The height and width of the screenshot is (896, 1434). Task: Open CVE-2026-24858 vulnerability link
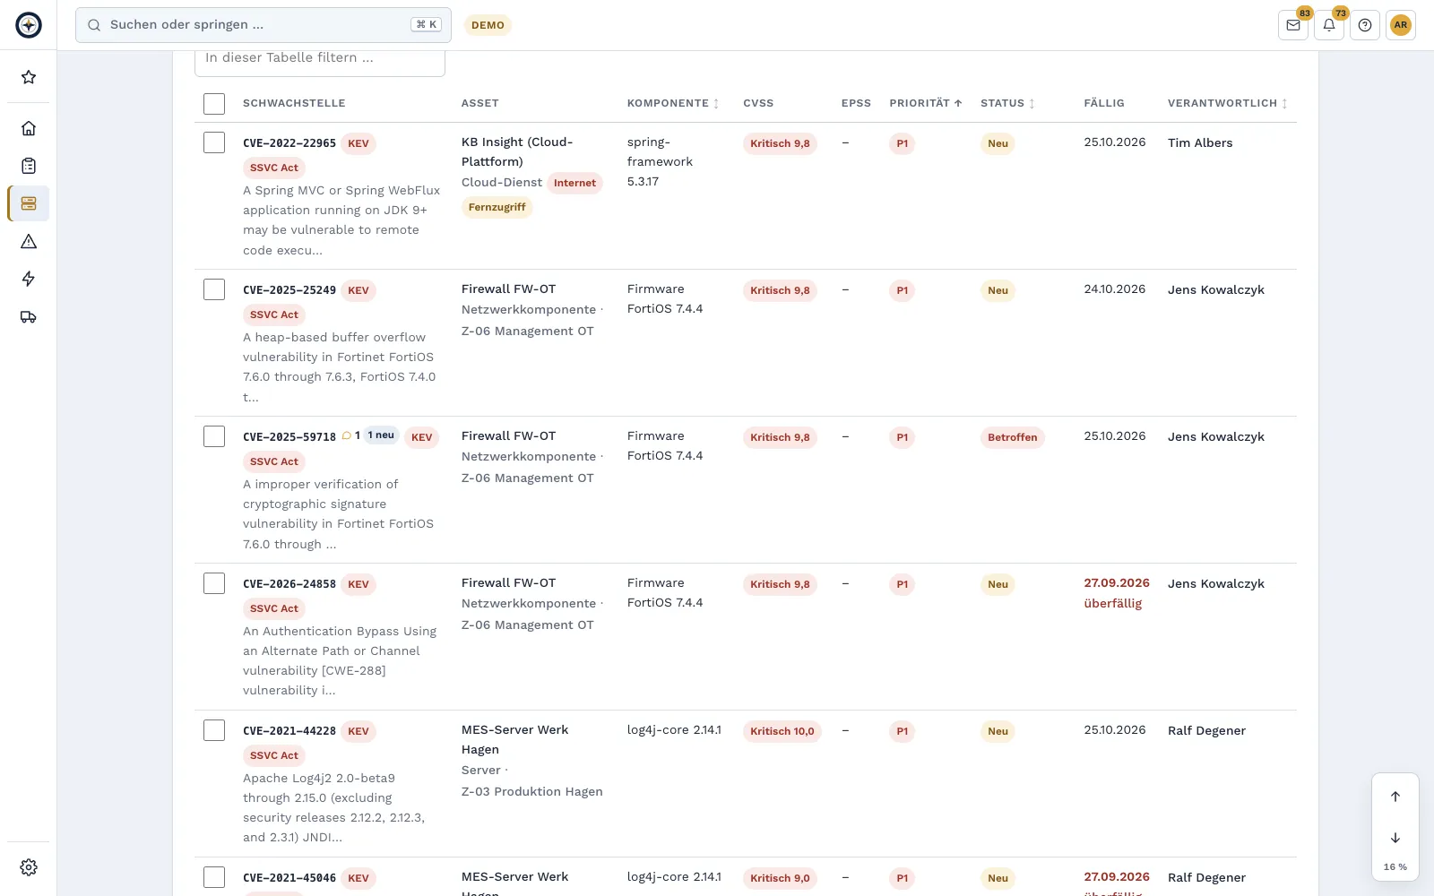point(289,584)
